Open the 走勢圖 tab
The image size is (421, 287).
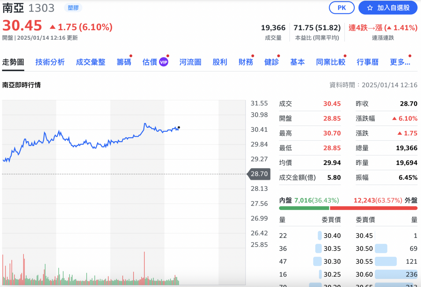click(13, 62)
